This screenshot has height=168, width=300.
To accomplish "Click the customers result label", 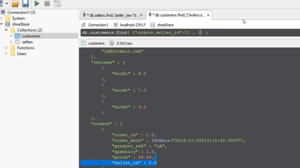I will click(x=97, y=43).
